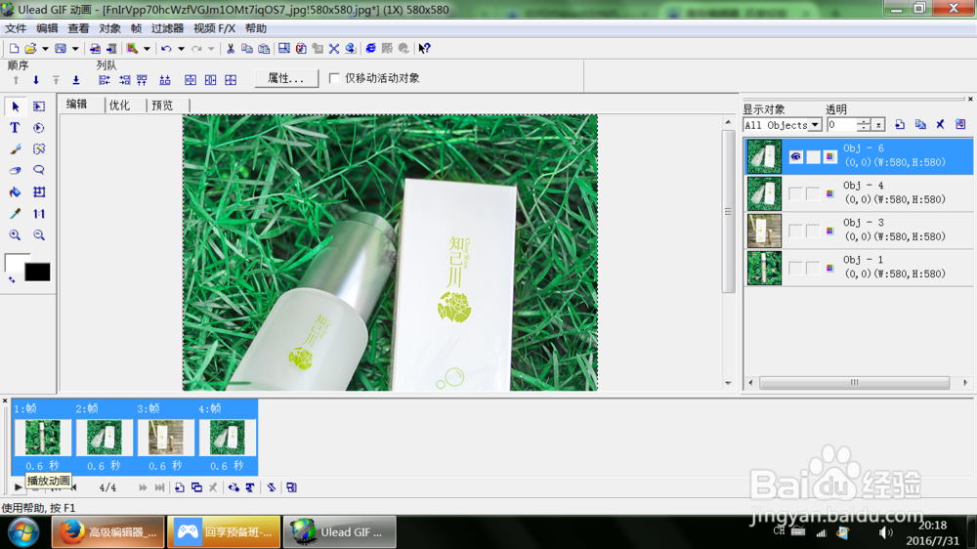This screenshot has height=549, width=977.
Task: Open the context help pointer tool
Action: point(424,48)
